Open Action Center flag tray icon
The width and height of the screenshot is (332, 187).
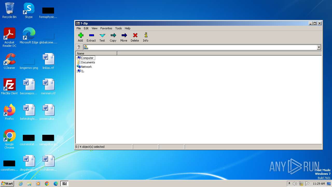pyautogui.click(x=307, y=184)
